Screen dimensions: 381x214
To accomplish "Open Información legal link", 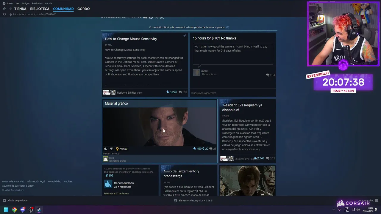I will (36, 181).
